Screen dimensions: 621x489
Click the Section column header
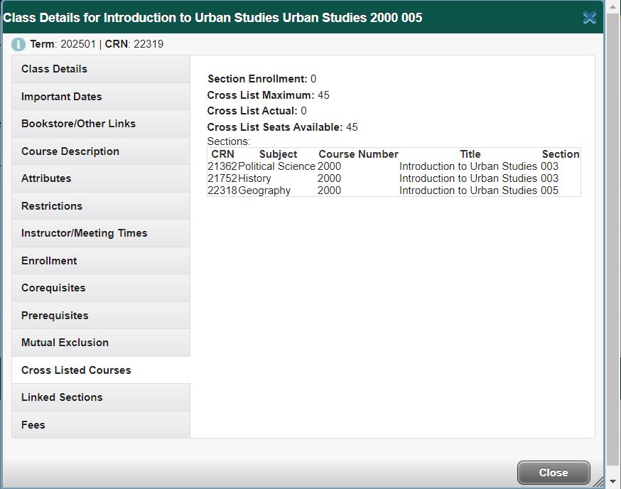tap(561, 154)
